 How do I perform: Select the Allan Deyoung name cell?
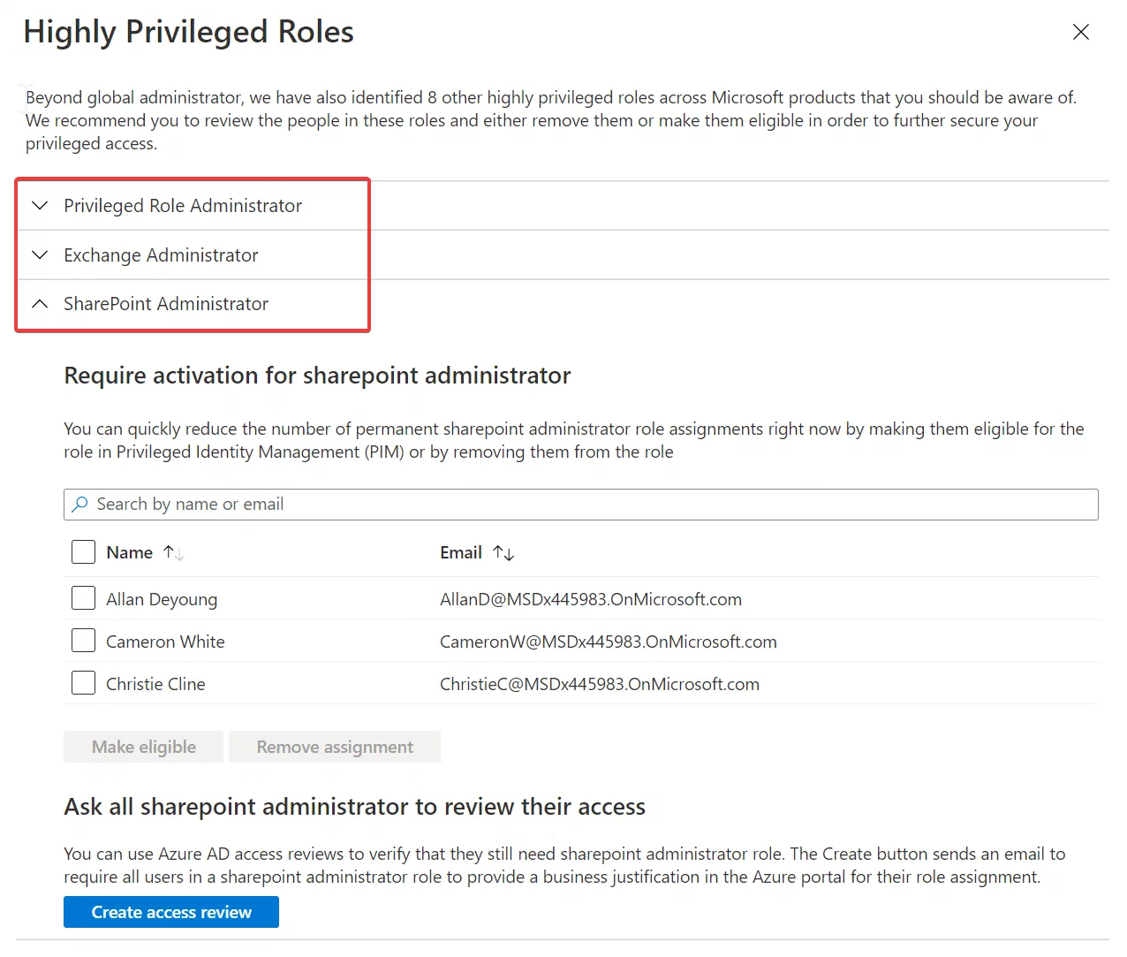pyautogui.click(x=162, y=599)
